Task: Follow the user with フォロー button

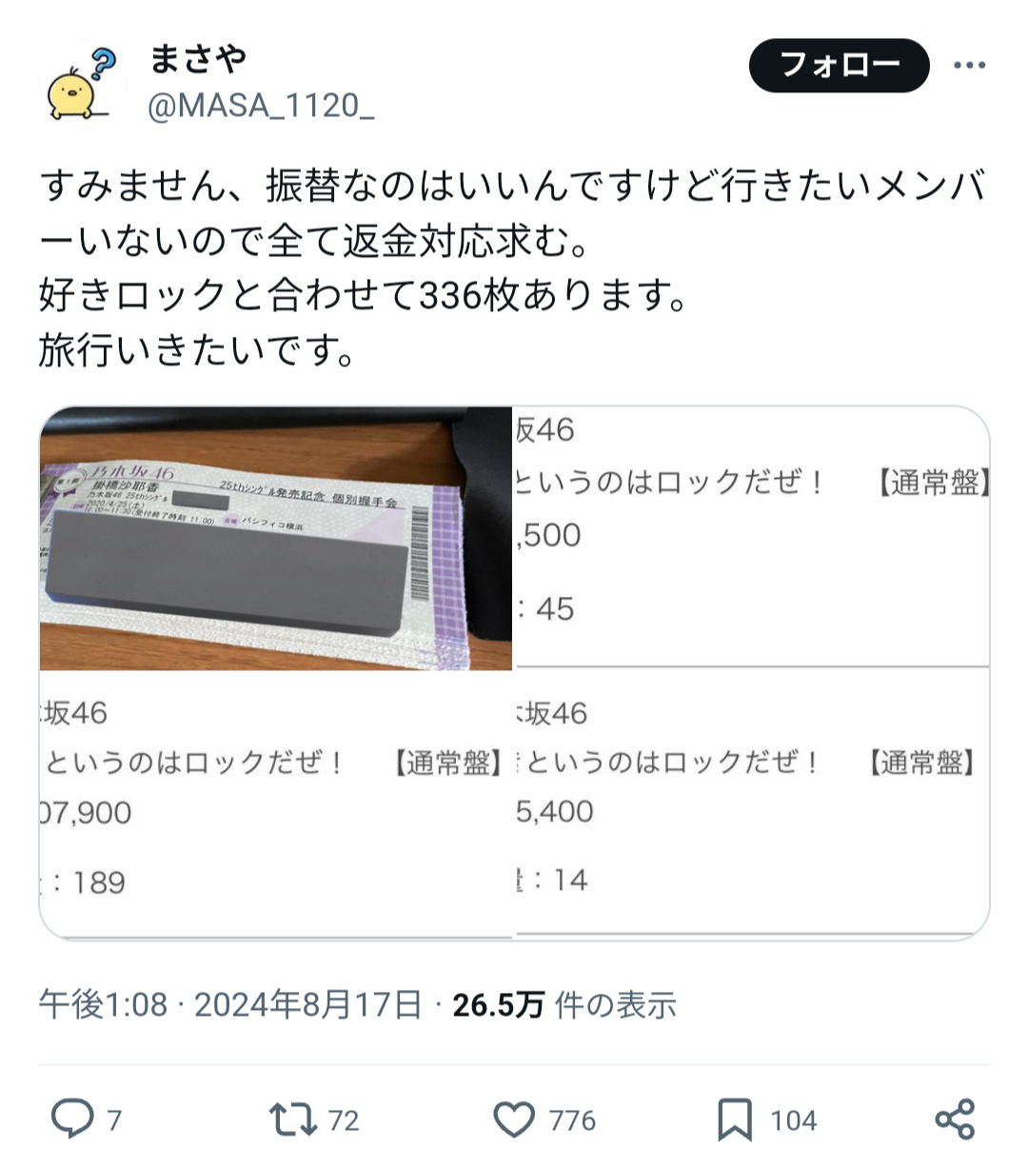Action: click(839, 66)
